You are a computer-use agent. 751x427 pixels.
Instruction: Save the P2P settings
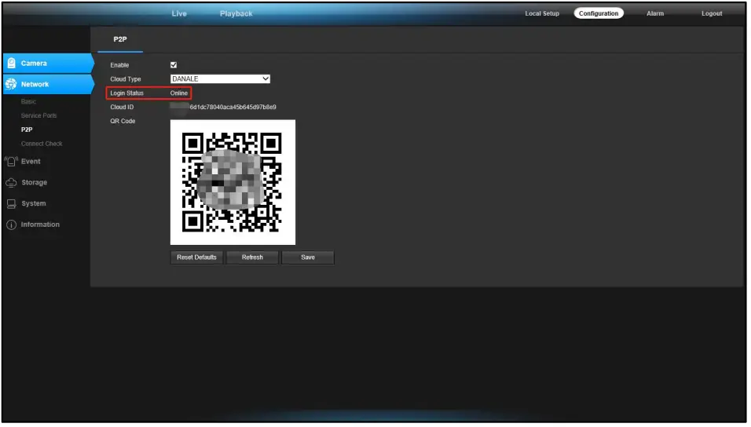[x=308, y=257]
